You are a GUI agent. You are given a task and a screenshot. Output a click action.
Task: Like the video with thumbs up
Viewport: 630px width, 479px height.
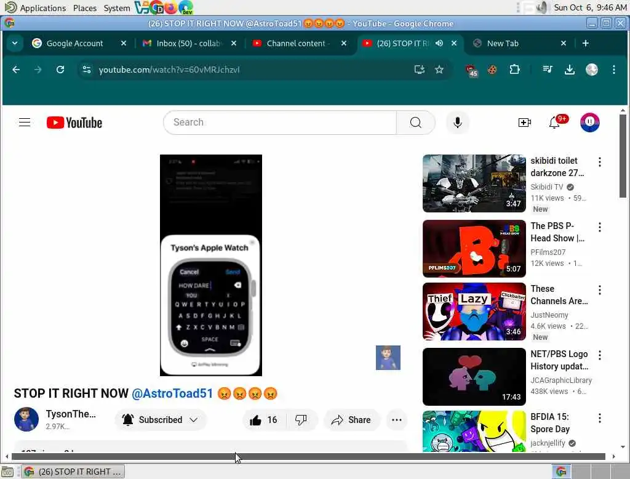click(x=263, y=420)
